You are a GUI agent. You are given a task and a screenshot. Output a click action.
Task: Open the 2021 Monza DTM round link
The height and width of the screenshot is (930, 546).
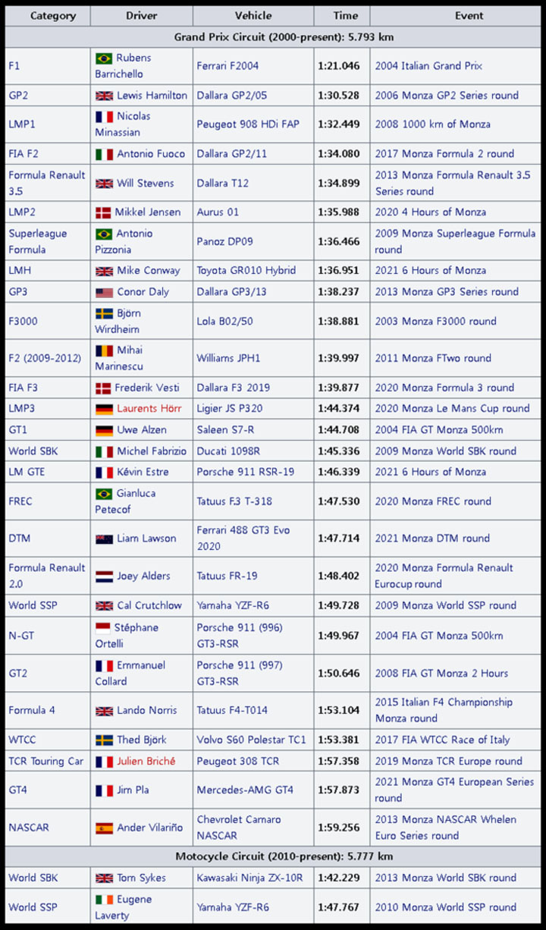[432, 539]
